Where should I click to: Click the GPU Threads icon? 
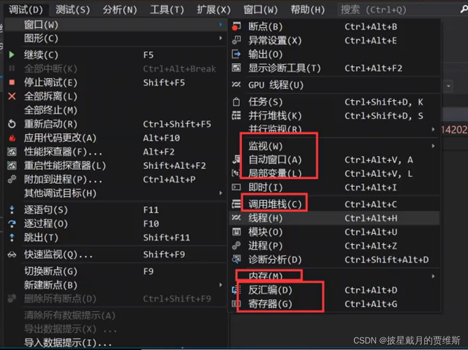pyautogui.click(x=236, y=85)
